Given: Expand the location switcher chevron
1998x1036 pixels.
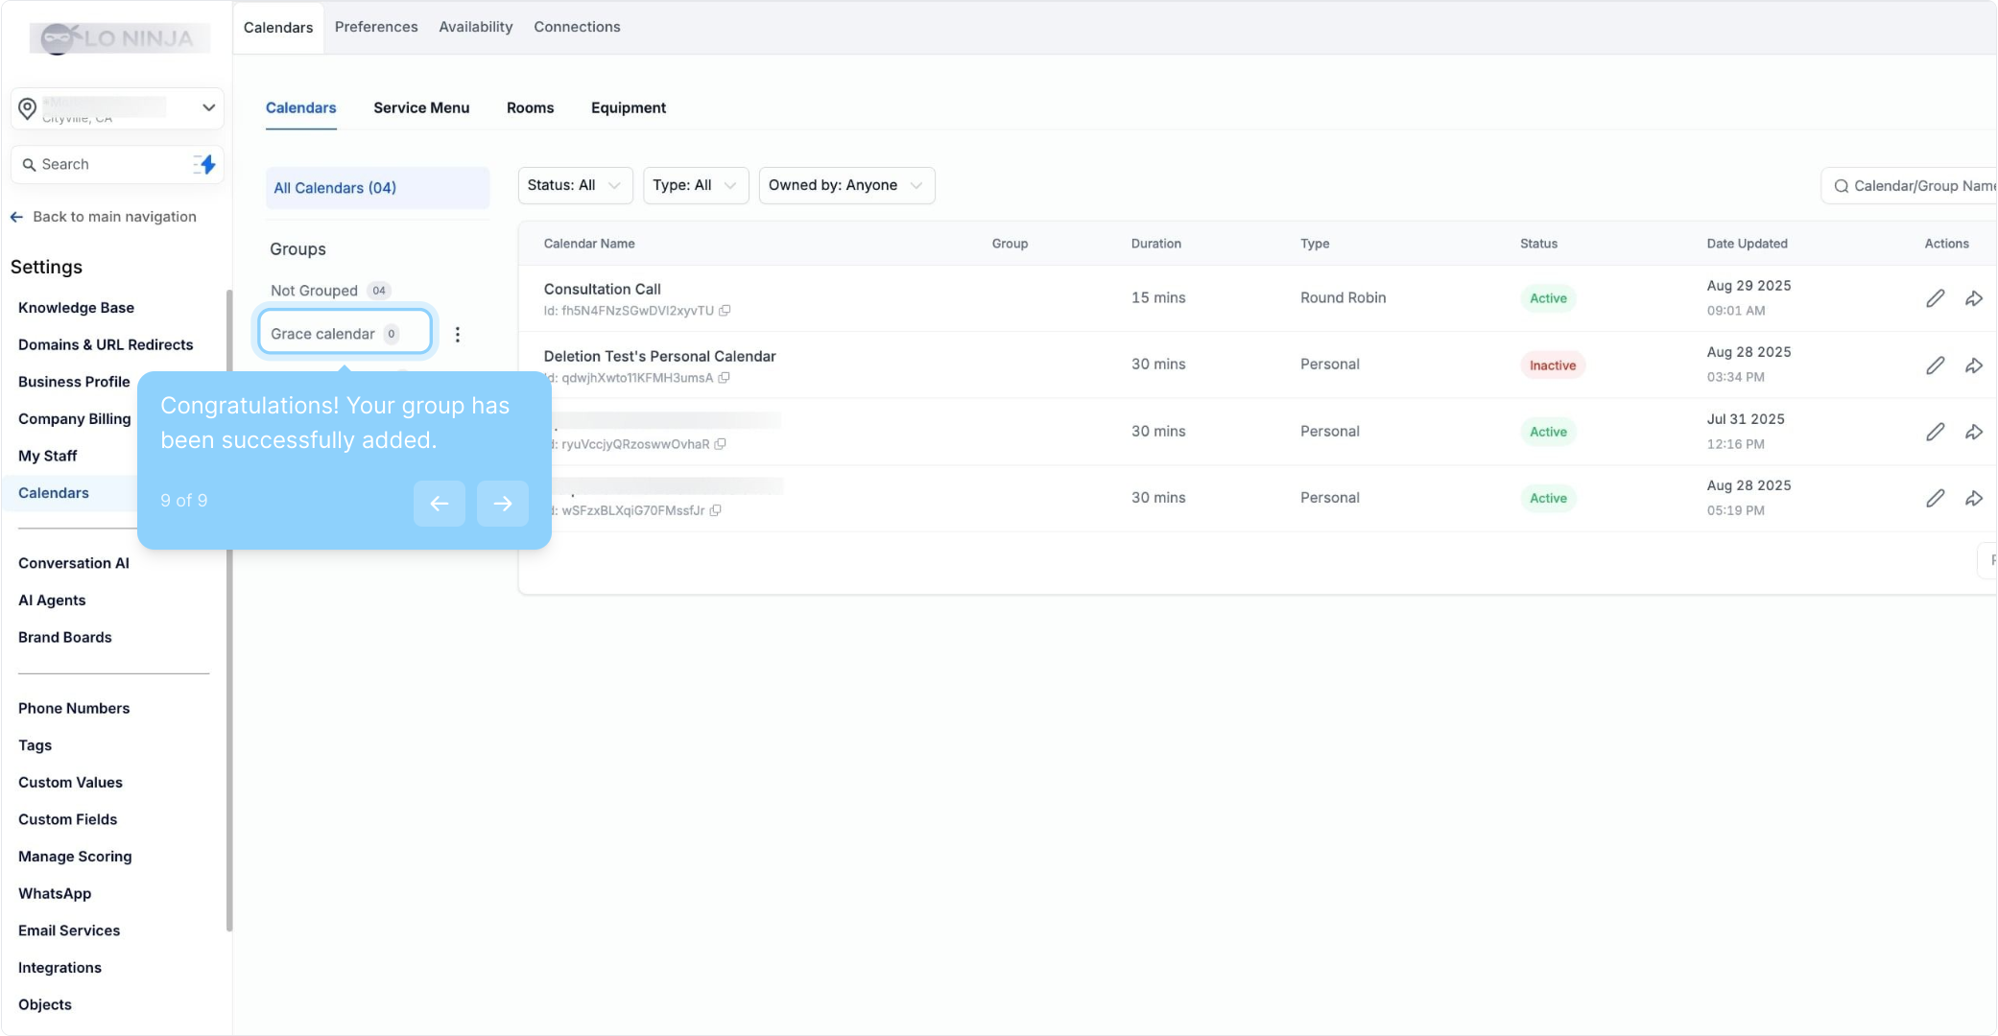Looking at the screenshot, I should [208, 107].
